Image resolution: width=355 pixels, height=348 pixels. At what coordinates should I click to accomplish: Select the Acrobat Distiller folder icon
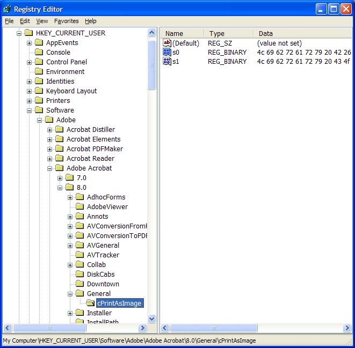click(x=60, y=130)
